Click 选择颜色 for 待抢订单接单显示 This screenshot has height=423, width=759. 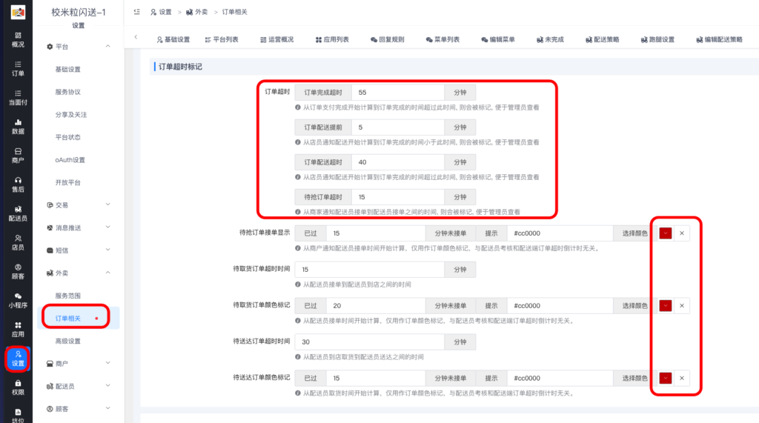point(634,233)
